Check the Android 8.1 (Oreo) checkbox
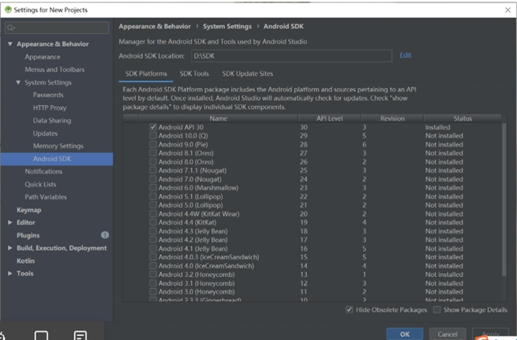This screenshot has height=340, width=517. (x=153, y=153)
